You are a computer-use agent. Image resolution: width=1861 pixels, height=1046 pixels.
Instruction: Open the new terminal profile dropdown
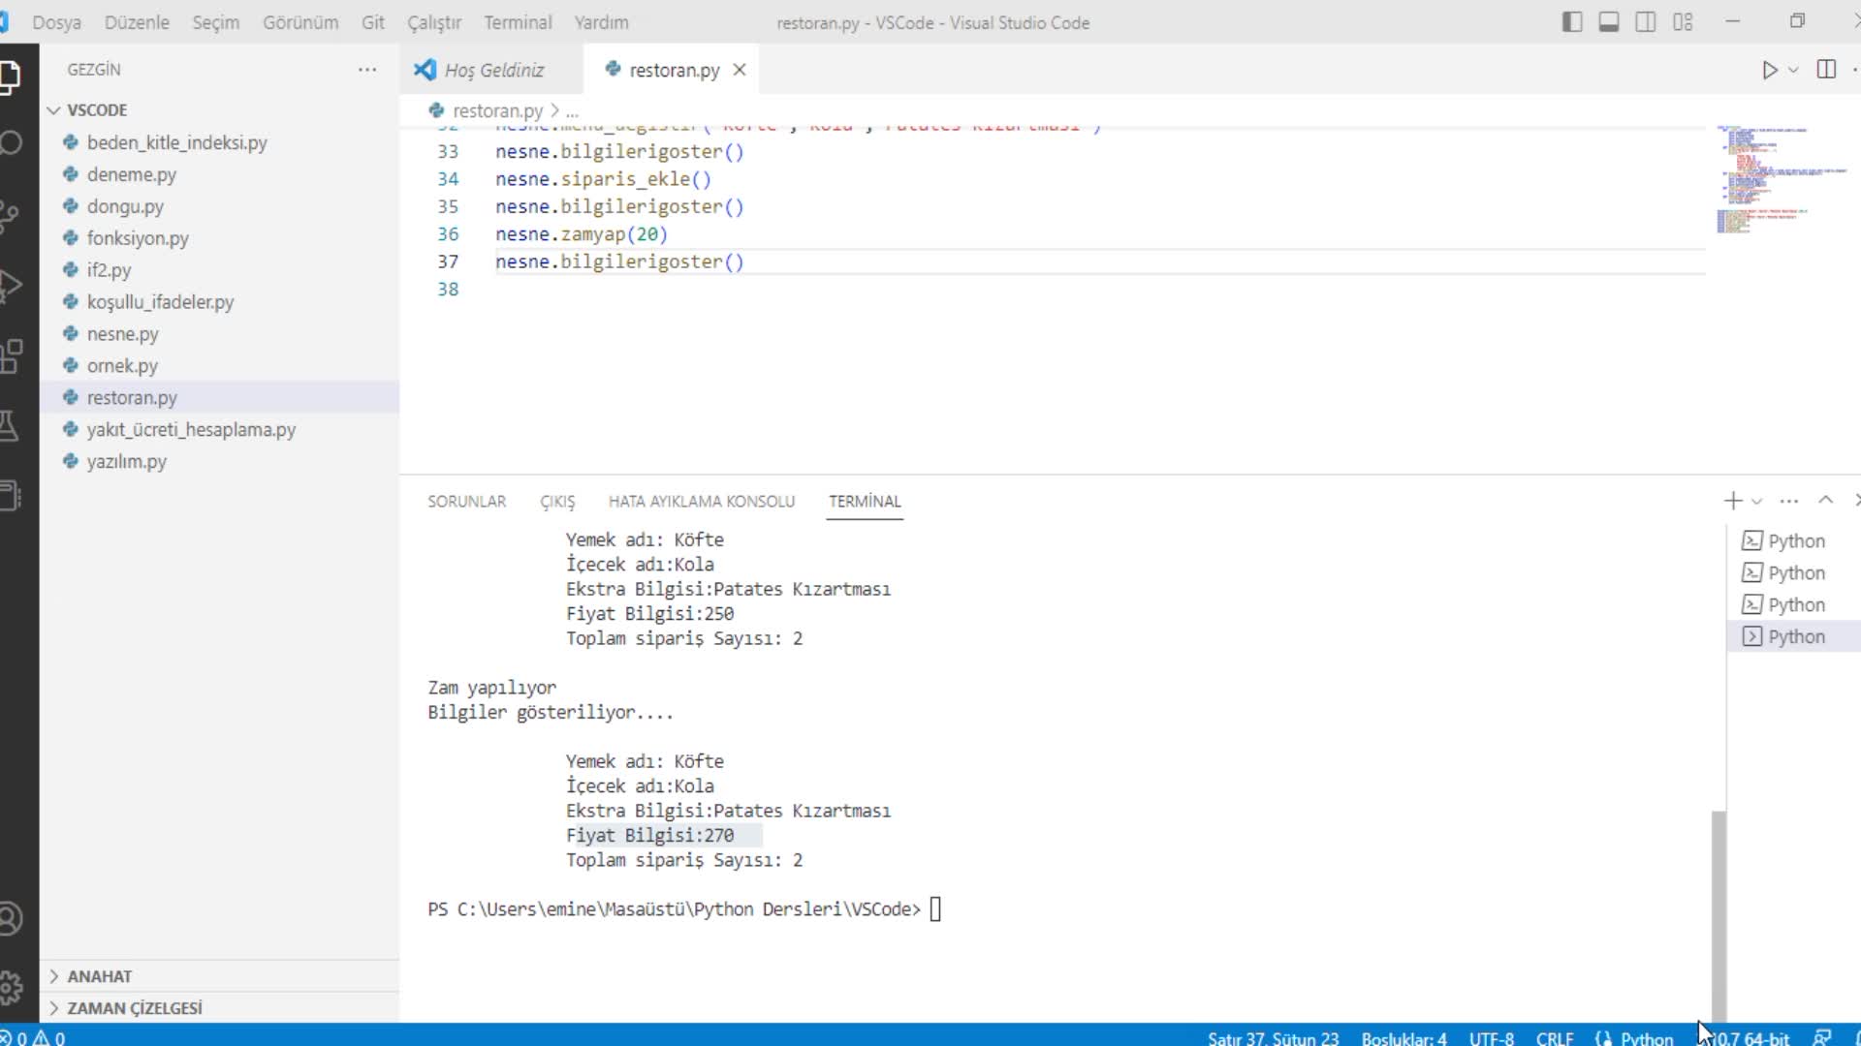1756,502
